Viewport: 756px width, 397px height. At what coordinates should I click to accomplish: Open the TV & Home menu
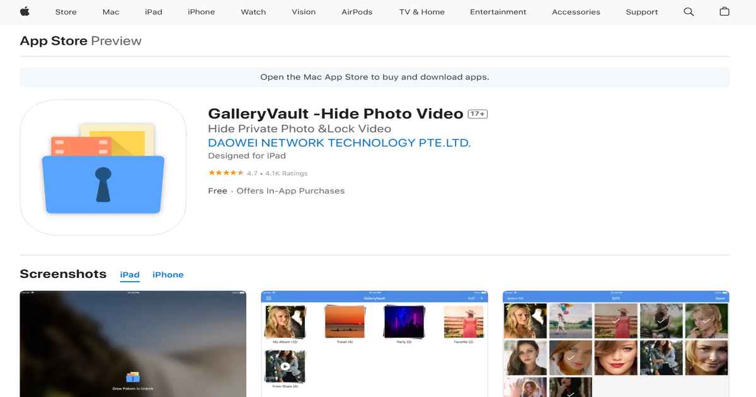421,12
